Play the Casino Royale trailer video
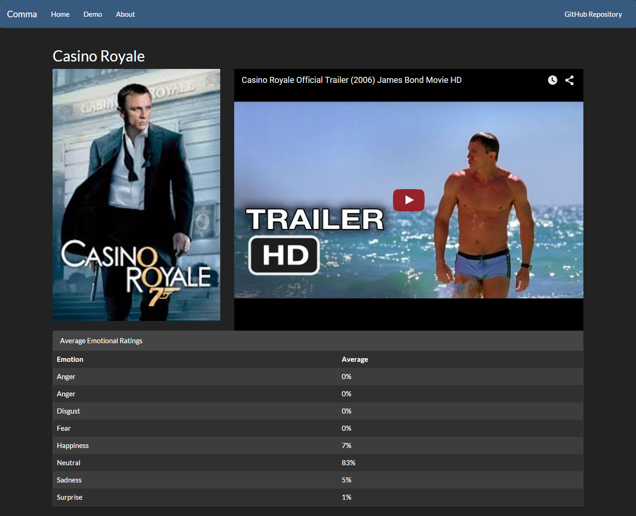The height and width of the screenshot is (516, 636). 409,200
